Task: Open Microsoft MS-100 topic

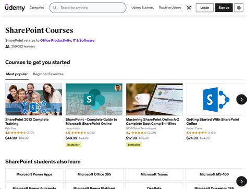Action: [214, 174]
